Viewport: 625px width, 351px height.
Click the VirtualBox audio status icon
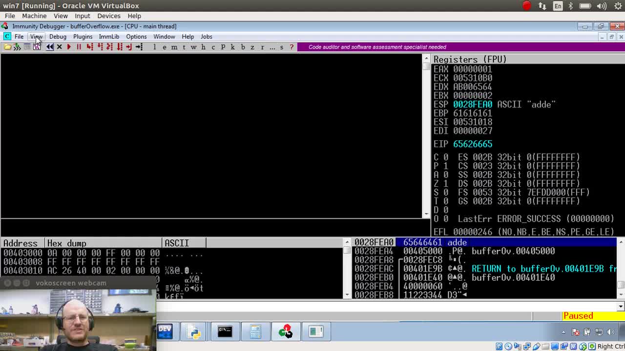click(x=517, y=346)
